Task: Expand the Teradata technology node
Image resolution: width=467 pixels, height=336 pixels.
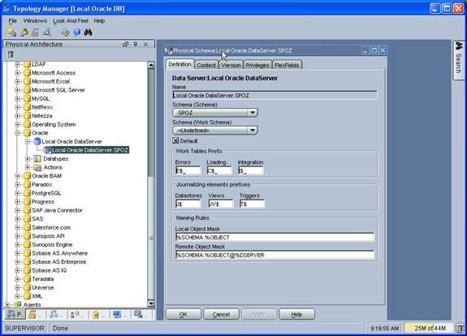Action: 18,279
